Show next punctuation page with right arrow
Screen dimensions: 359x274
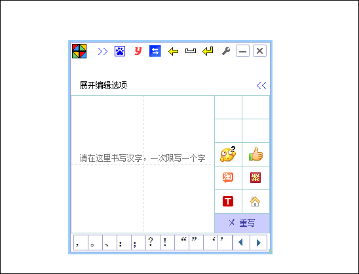click(259, 243)
